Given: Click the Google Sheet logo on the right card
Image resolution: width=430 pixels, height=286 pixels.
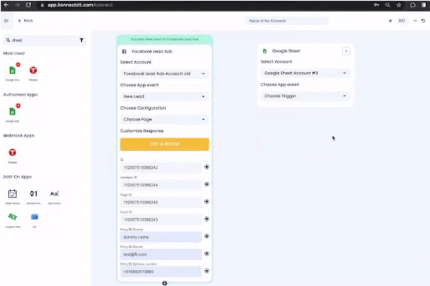Looking at the screenshot, I should click(265, 51).
